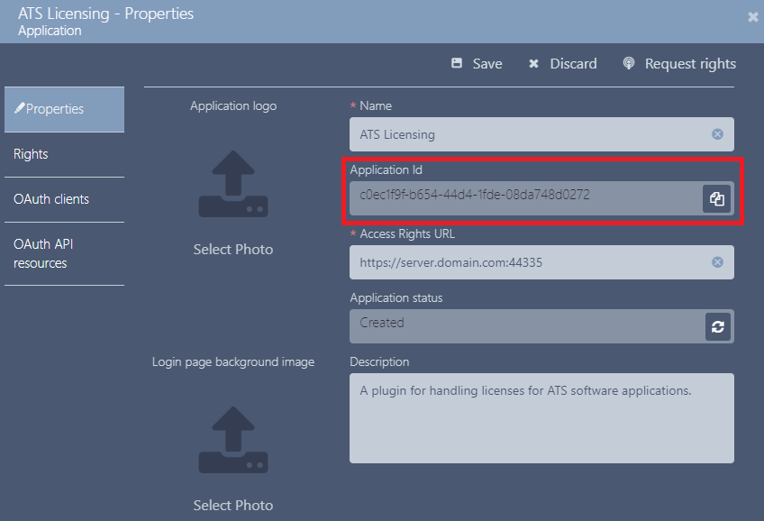Switch to the Rights tab
The width and height of the screenshot is (764, 521).
(64, 154)
